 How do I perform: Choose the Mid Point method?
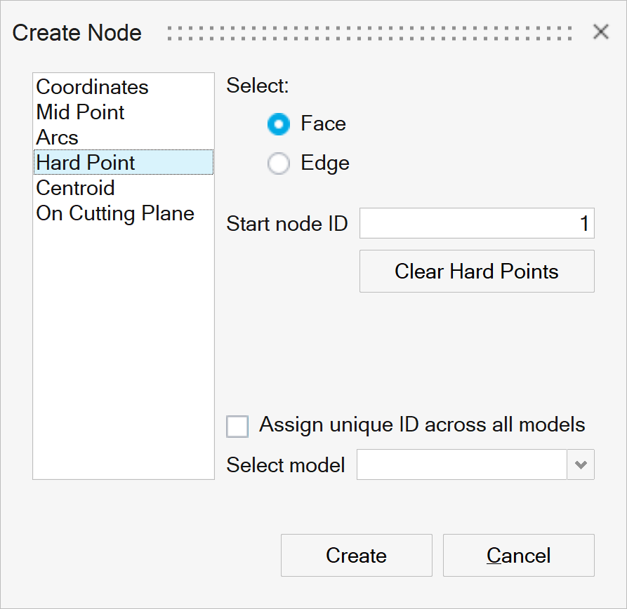point(80,112)
